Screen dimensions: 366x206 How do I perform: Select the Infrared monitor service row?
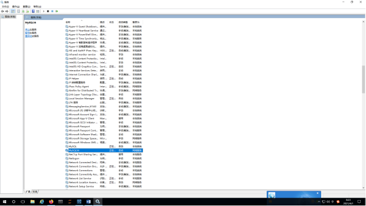coord(104,54)
